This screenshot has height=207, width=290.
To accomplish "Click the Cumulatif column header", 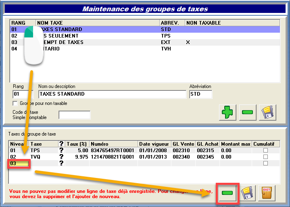I will (x=266, y=144).
